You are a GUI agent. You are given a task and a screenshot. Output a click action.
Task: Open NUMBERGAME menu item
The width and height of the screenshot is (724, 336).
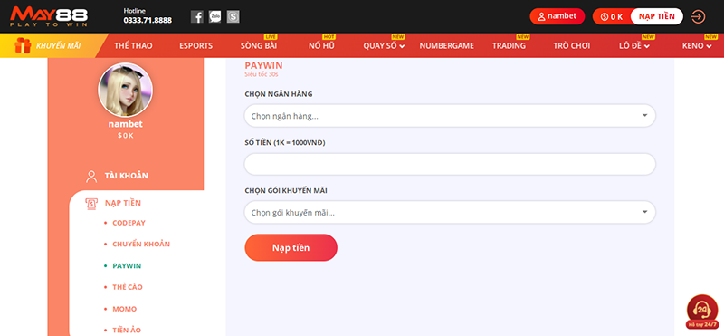coord(446,46)
